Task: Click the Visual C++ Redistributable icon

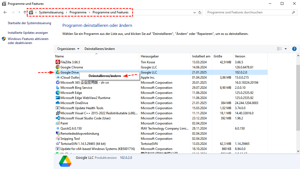Action: pos(58,113)
